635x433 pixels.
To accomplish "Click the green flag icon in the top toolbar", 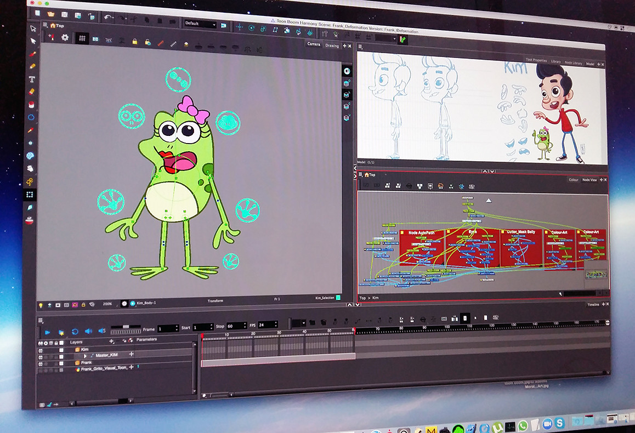I will pos(402,39).
